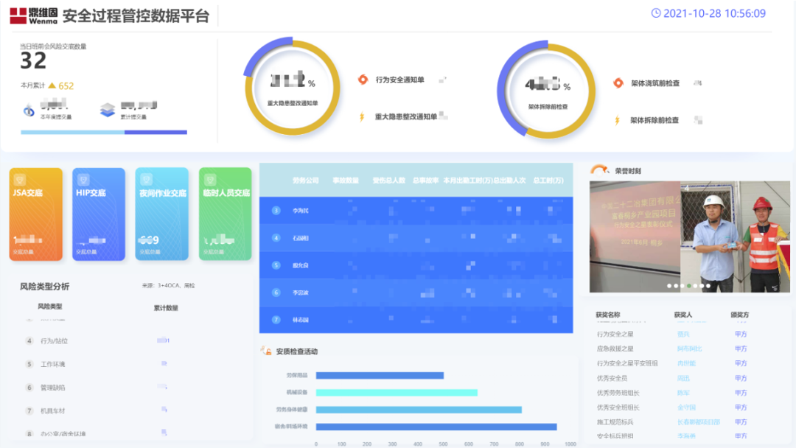The image size is (796, 448).
Task: Click number badge 4 beside 行为/站位
Action: click(x=29, y=341)
